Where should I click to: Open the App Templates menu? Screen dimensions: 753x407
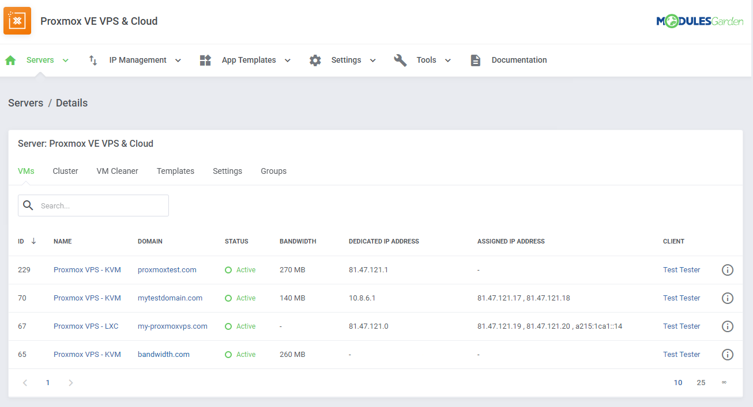coord(249,60)
